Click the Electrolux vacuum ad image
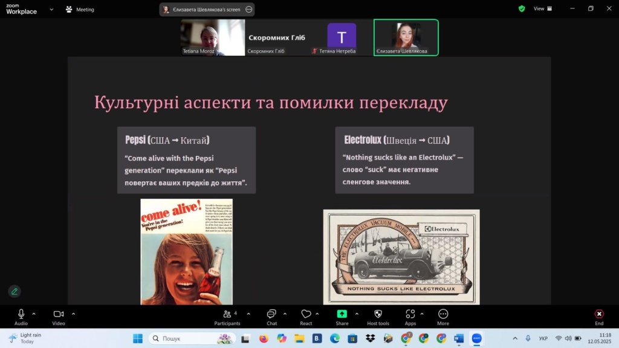 tap(401, 257)
